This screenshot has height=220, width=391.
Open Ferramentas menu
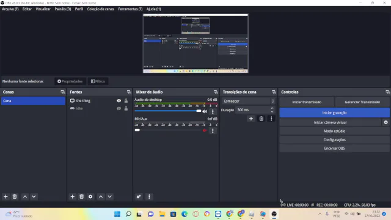130,9
